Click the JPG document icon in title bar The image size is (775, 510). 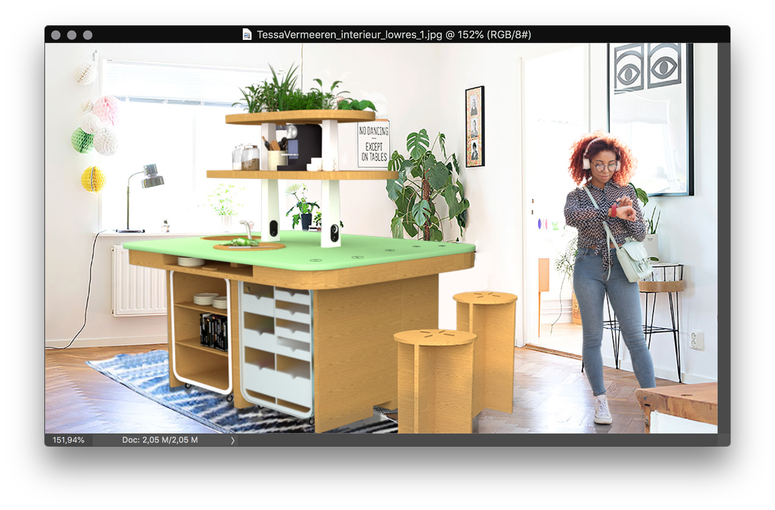pyautogui.click(x=247, y=35)
